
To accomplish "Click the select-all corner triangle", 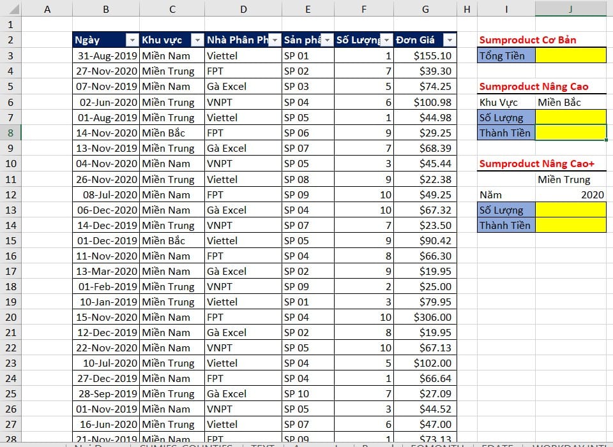I will 11,9.
